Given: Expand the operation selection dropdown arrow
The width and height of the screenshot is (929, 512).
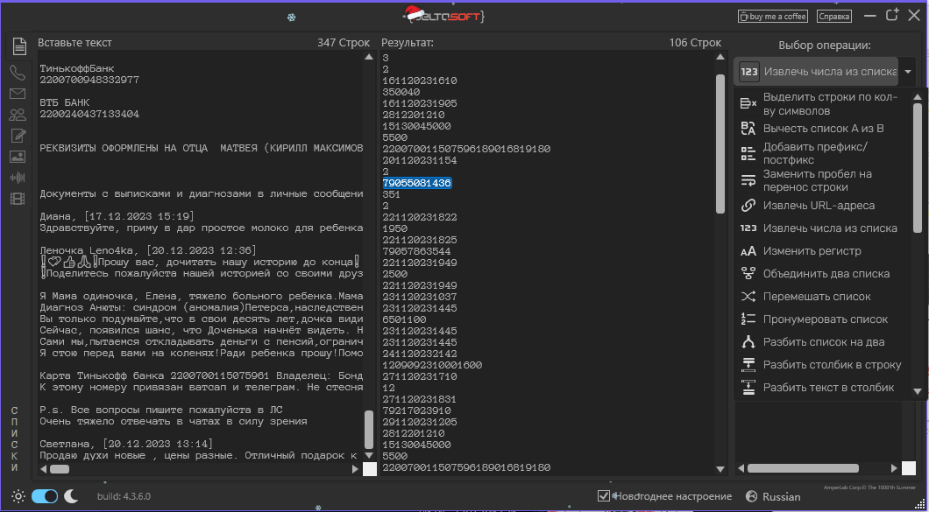Looking at the screenshot, I should tap(908, 73).
